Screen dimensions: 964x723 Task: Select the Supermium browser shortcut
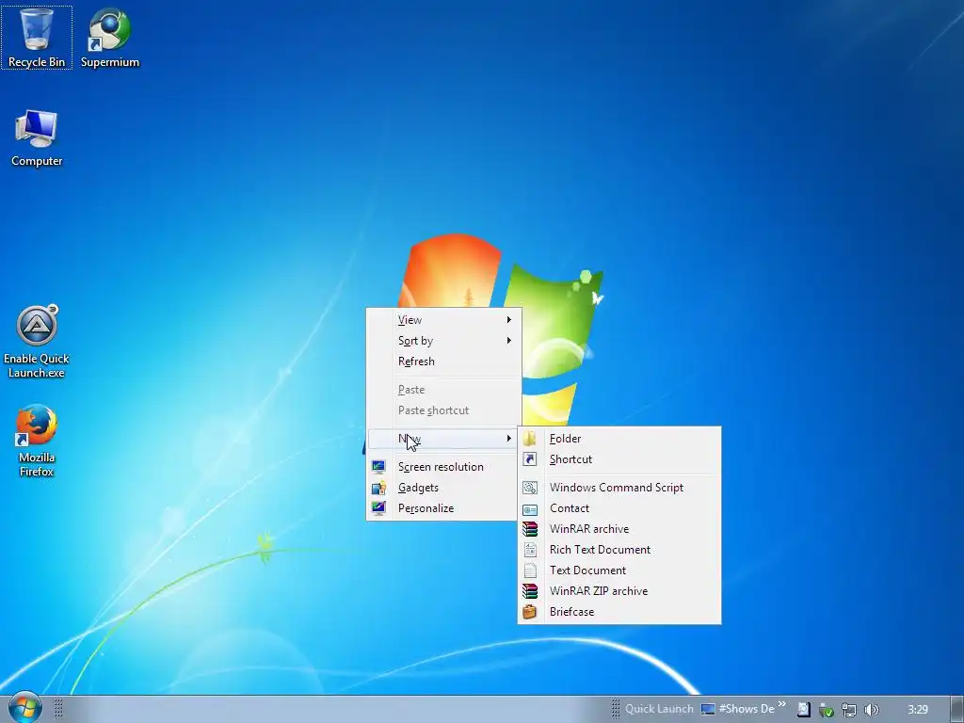110,37
